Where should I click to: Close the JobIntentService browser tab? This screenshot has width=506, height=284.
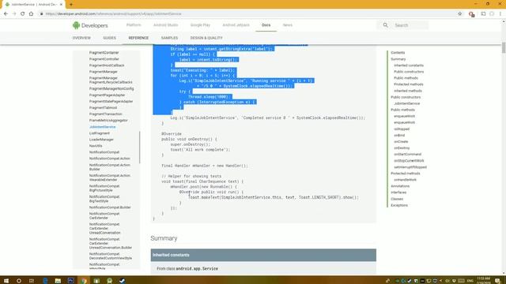[x=61, y=5]
